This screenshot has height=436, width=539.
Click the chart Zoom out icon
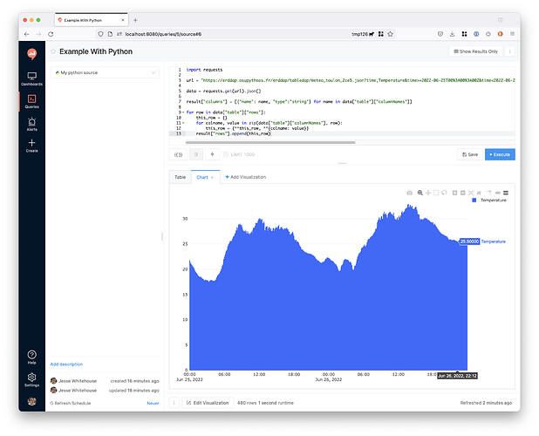[463, 193]
